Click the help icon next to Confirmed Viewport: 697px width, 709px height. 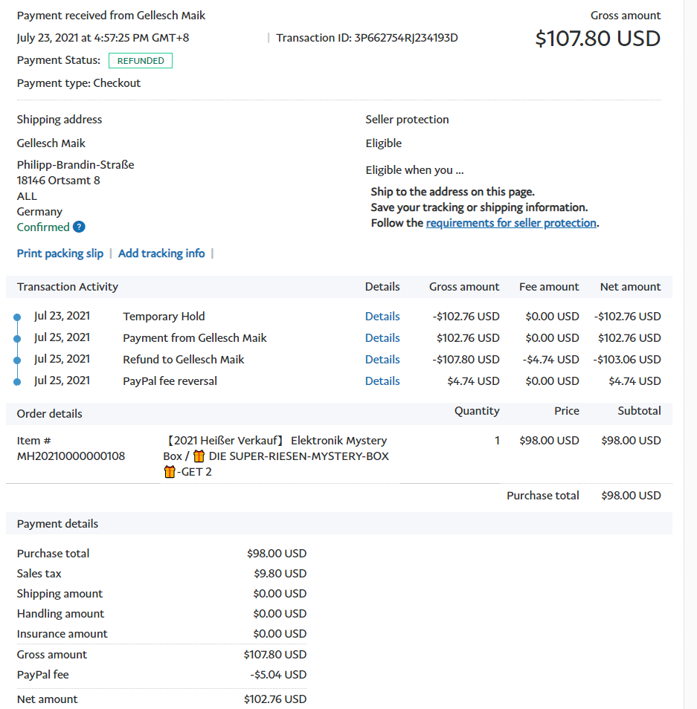click(79, 227)
